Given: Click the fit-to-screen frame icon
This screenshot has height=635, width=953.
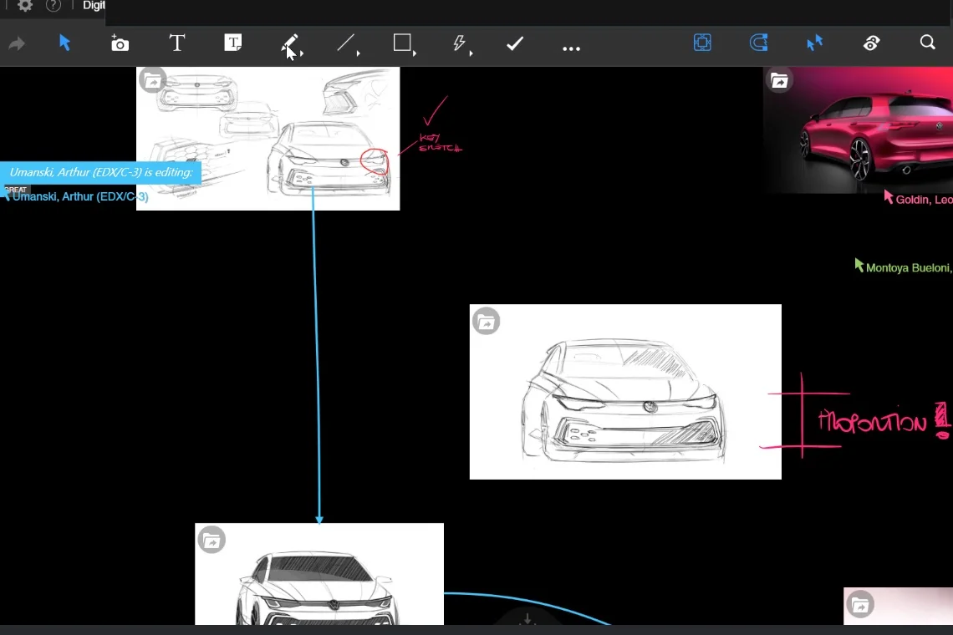Looking at the screenshot, I should pyautogui.click(x=702, y=43).
